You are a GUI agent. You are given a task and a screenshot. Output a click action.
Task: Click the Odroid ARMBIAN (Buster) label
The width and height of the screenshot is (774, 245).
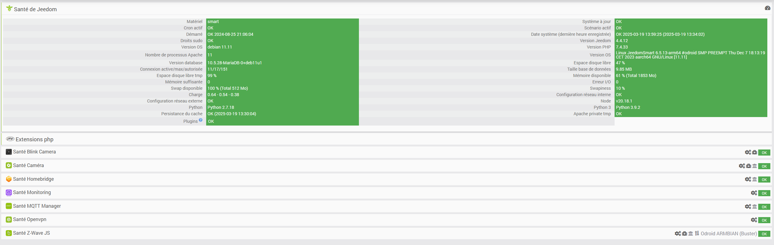[x=728, y=233]
